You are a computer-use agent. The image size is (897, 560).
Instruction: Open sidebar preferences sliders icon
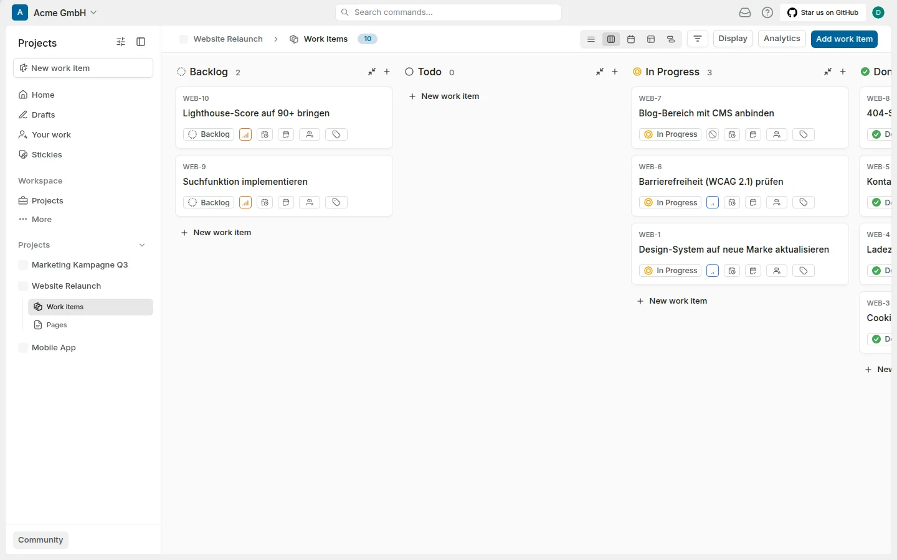(x=121, y=42)
